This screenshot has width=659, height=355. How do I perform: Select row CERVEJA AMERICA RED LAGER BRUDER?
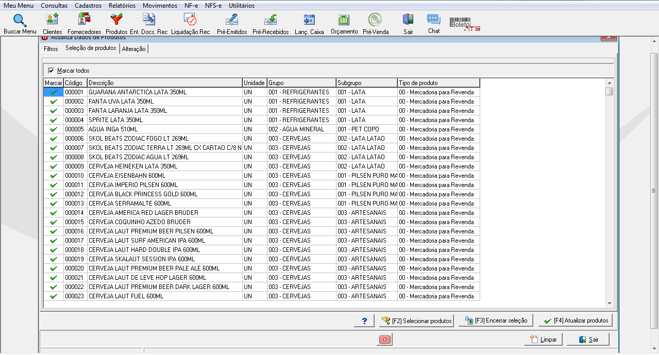click(262, 213)
